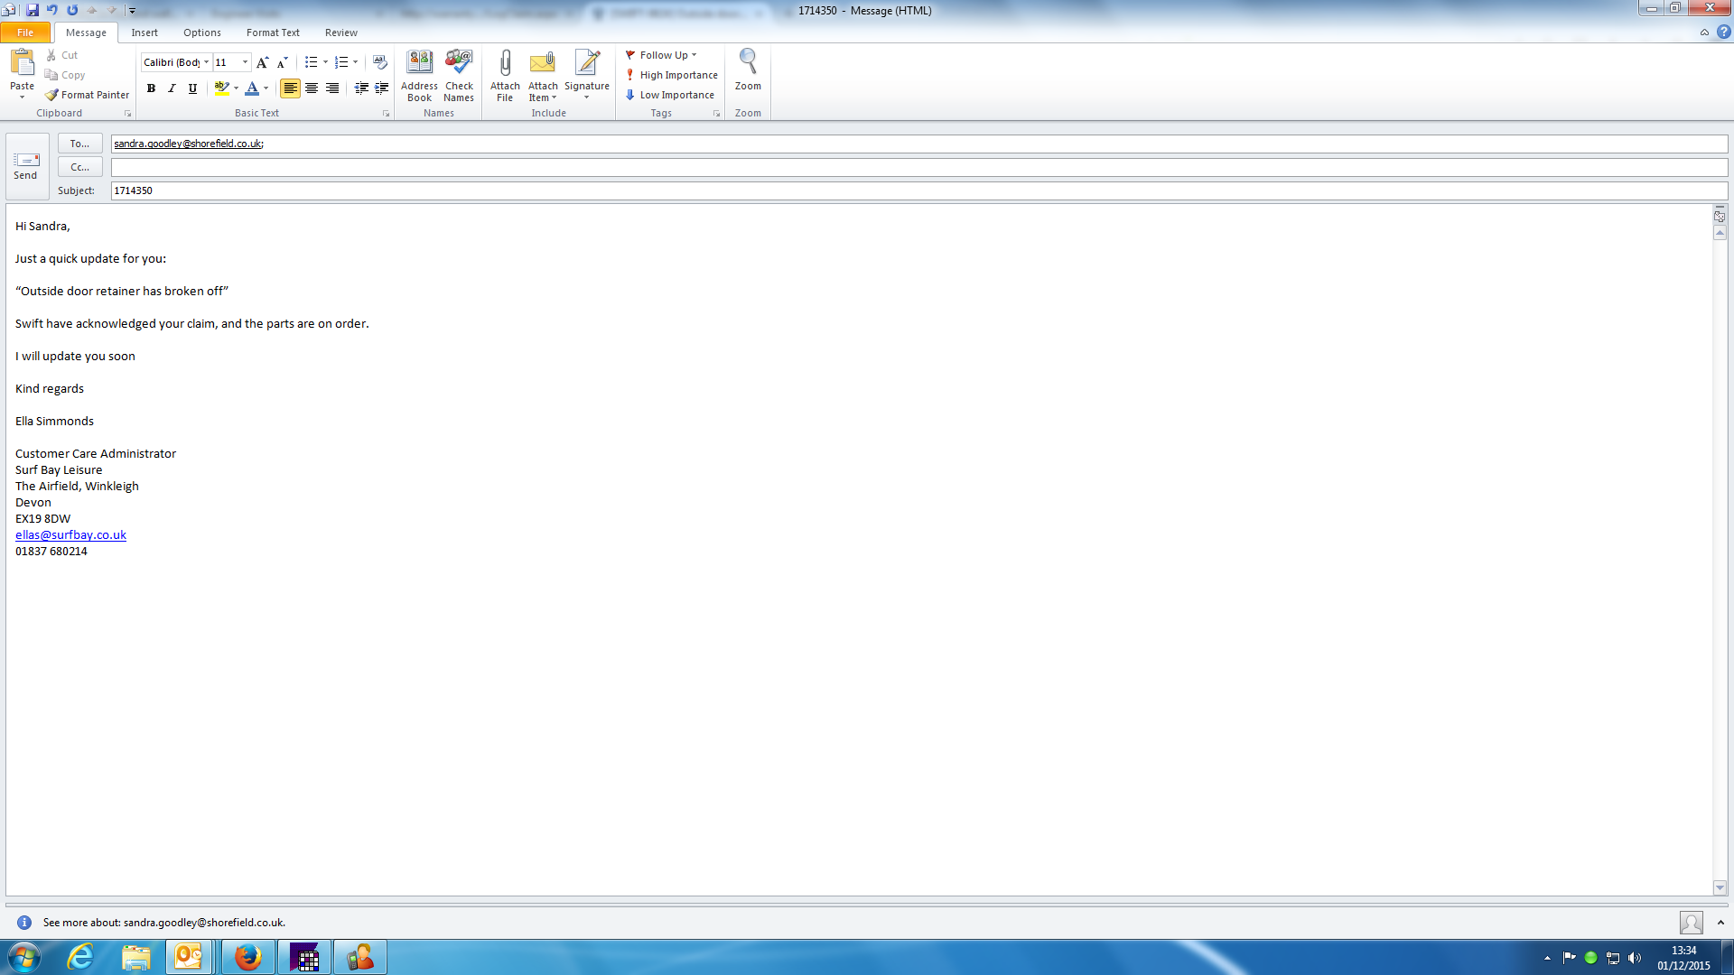Select the Format Painter tool
This screenshot has width=1734, height=975.
(x=88, y=95)
